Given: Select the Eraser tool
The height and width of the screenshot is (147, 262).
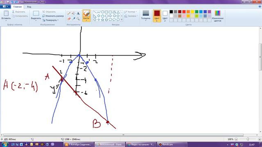Looking at the screenshot, I should pyautogui.click(x=69, y=19).
